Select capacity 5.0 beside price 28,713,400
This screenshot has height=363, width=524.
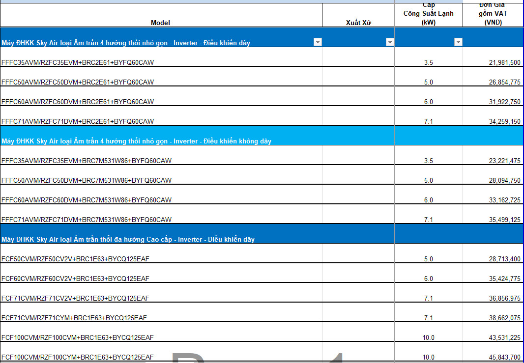(x=429, y=259)
